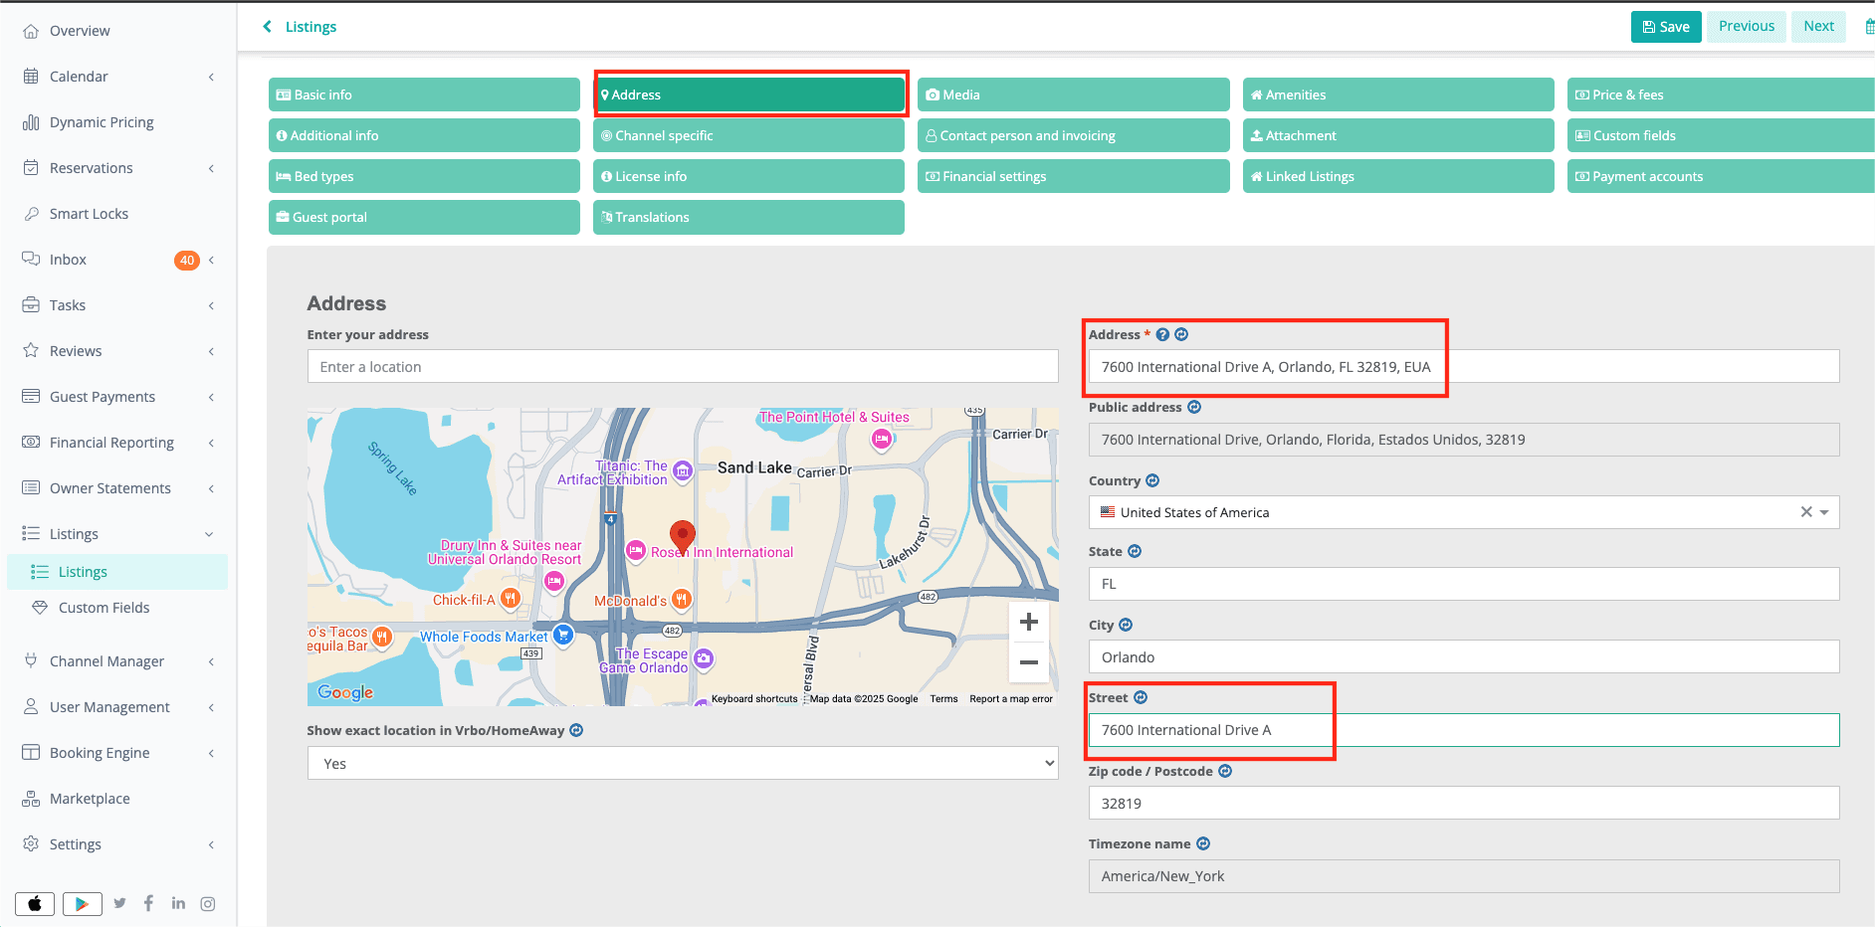This screenshot has height=927, width=1875.
Task: Click the map zoom out minus button
Action: (1029, 662)
